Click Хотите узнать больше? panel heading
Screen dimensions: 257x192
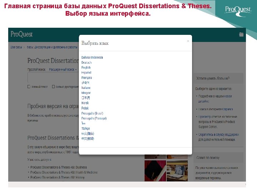[213, 78]
